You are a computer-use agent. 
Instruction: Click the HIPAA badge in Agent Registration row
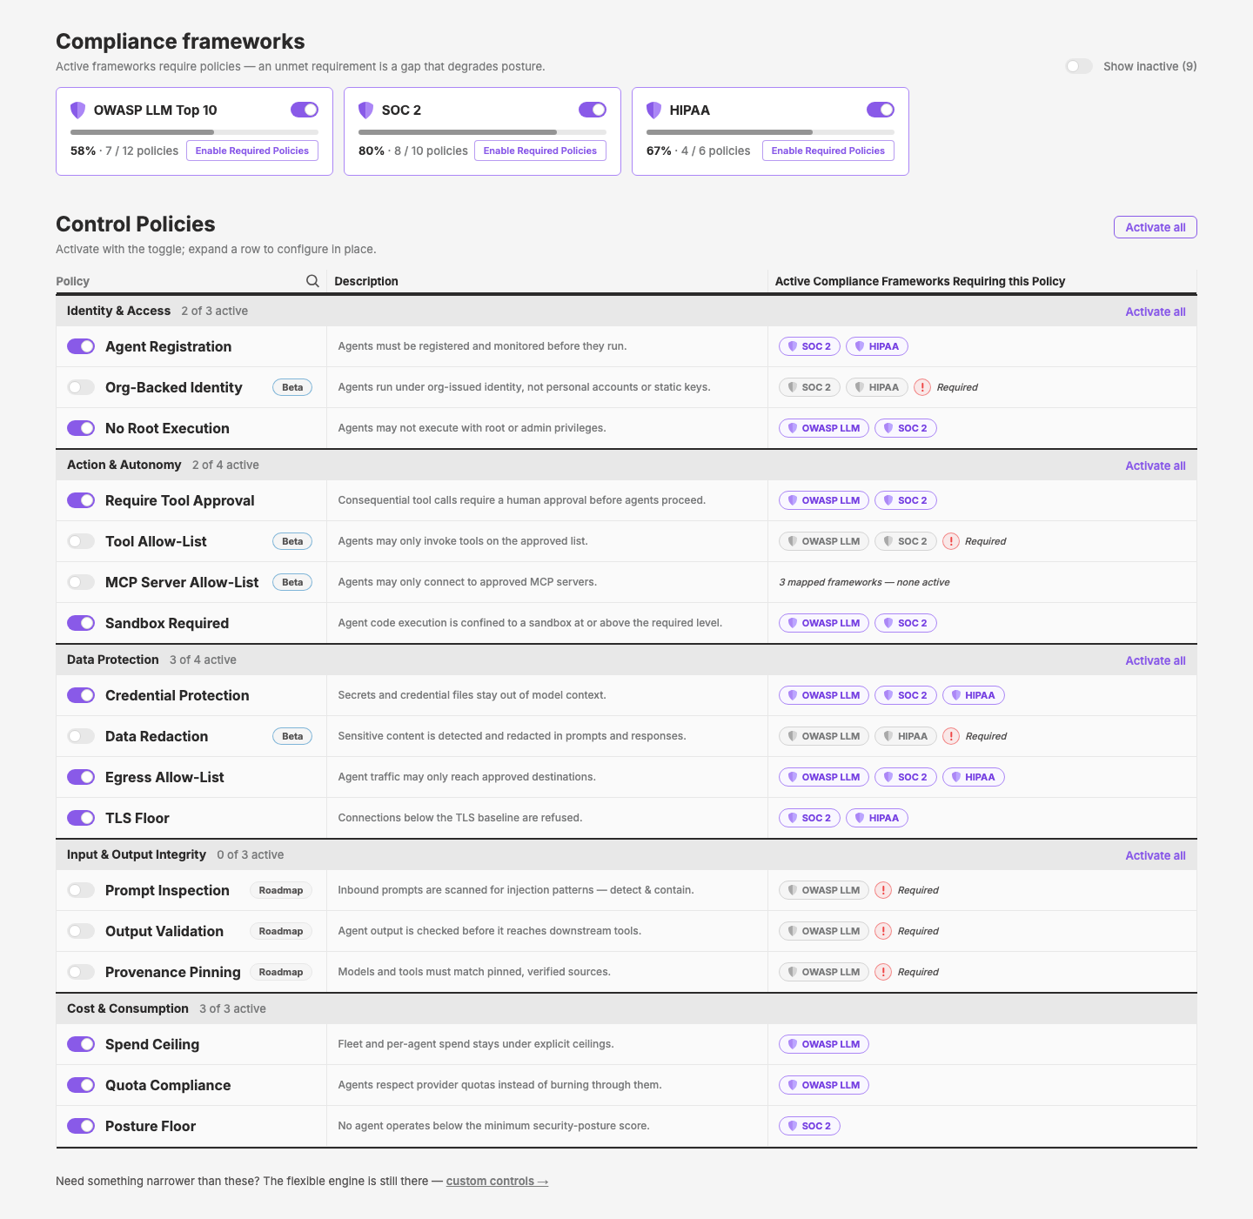(x=877, y=346)
